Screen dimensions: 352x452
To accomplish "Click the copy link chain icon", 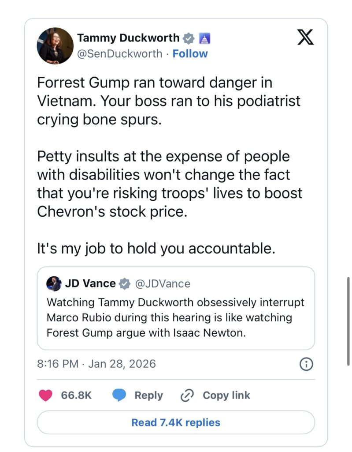I will pyautogui.click(x=188, y=395).
